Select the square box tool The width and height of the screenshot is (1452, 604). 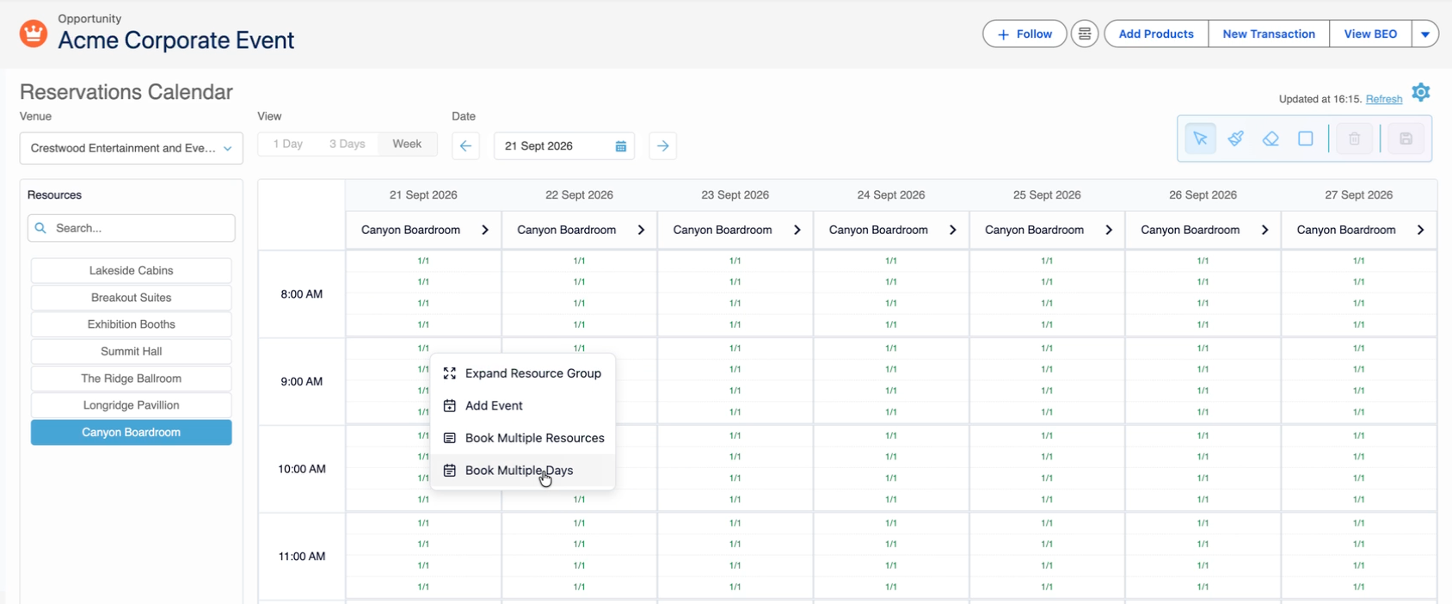[x=1305, y=139]
